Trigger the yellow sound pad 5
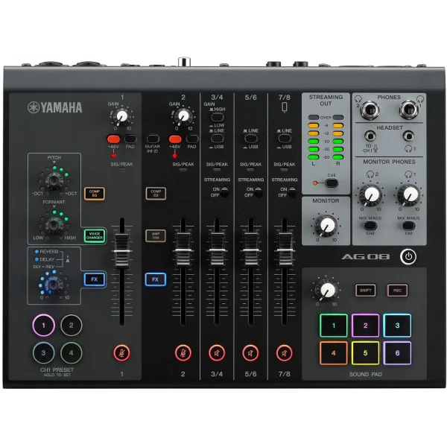447x447 pixels. click(366, 352)
